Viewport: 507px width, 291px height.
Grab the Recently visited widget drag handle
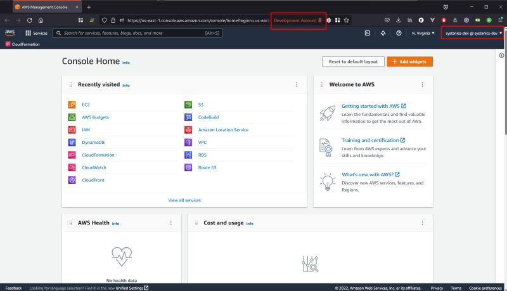(x=70, y=85)
